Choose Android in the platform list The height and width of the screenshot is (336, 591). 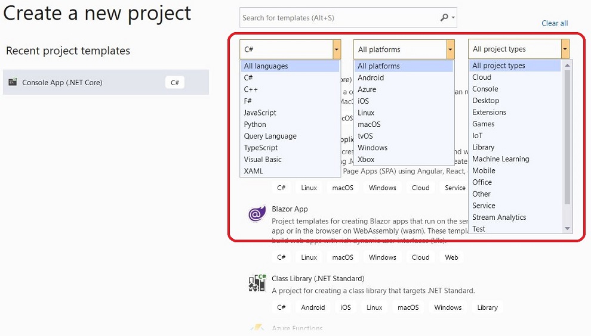click(404, 77)
